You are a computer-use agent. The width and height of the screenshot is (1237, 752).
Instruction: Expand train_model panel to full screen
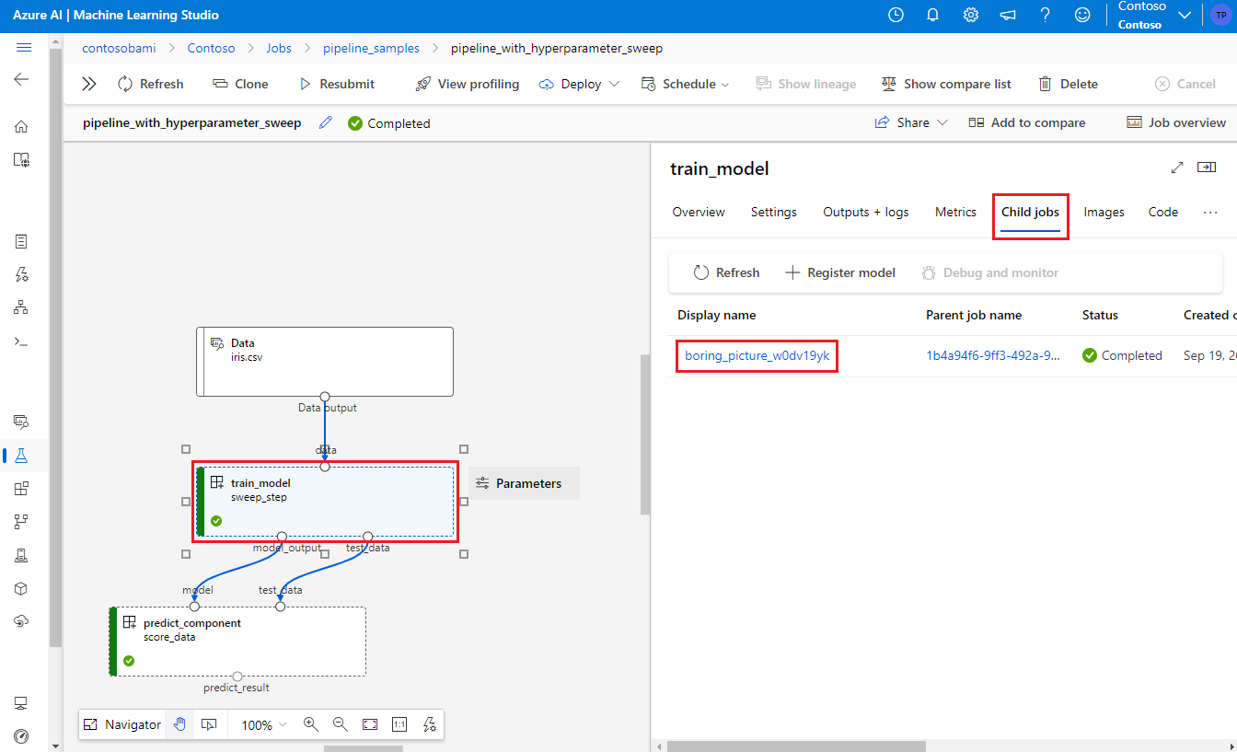pos(1176,168)
